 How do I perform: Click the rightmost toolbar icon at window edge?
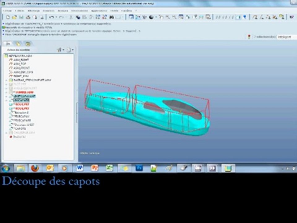pyautogui.click(x=292, y=17)
